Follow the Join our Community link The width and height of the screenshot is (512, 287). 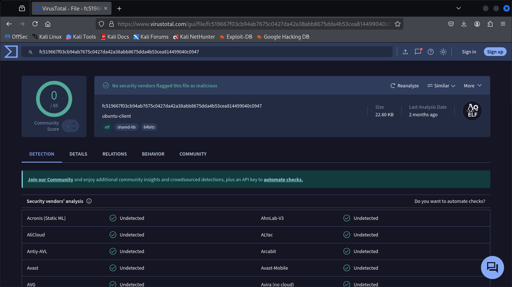51,179
